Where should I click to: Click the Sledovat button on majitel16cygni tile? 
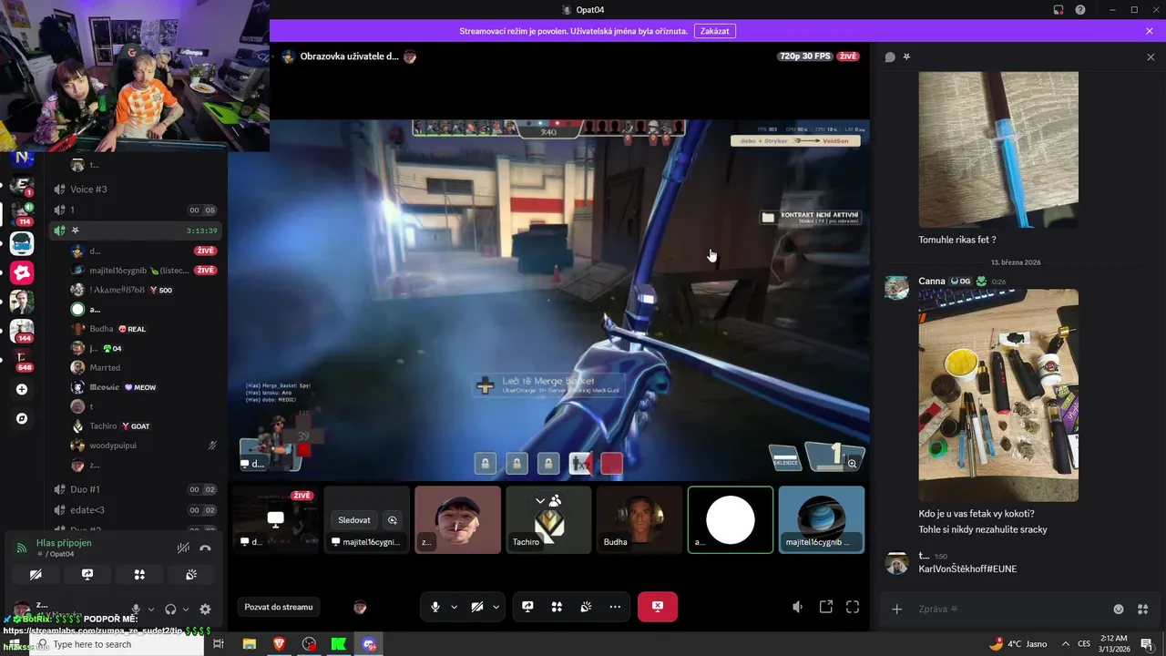(x=354, y=520)
